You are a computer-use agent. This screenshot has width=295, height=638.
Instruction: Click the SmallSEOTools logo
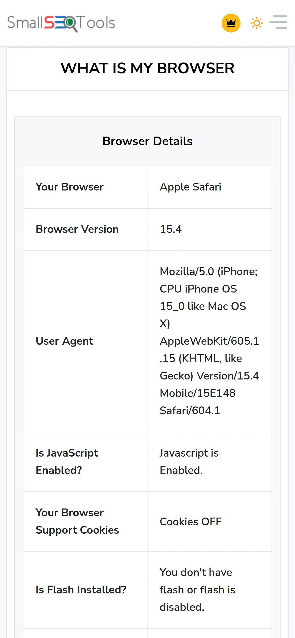pos(61,23)
